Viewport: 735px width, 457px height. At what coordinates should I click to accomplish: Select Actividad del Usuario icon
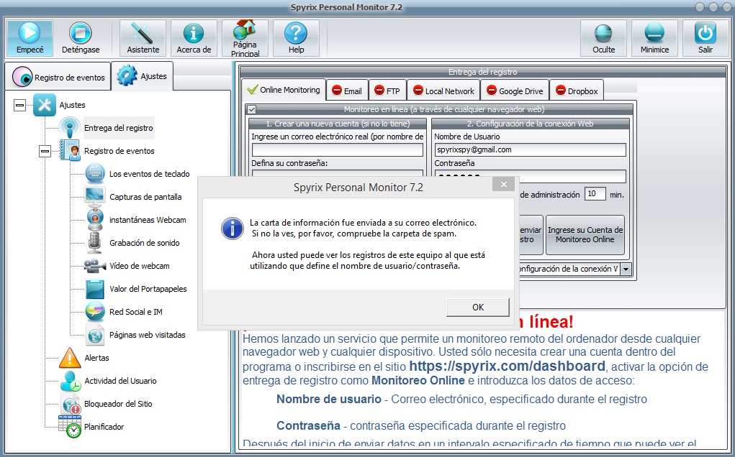pyautogui.click(x=71, y=381)
